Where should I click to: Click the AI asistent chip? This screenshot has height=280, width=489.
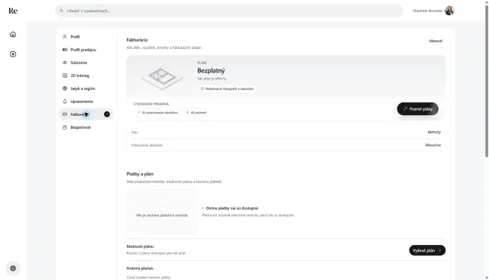point(196,112)
